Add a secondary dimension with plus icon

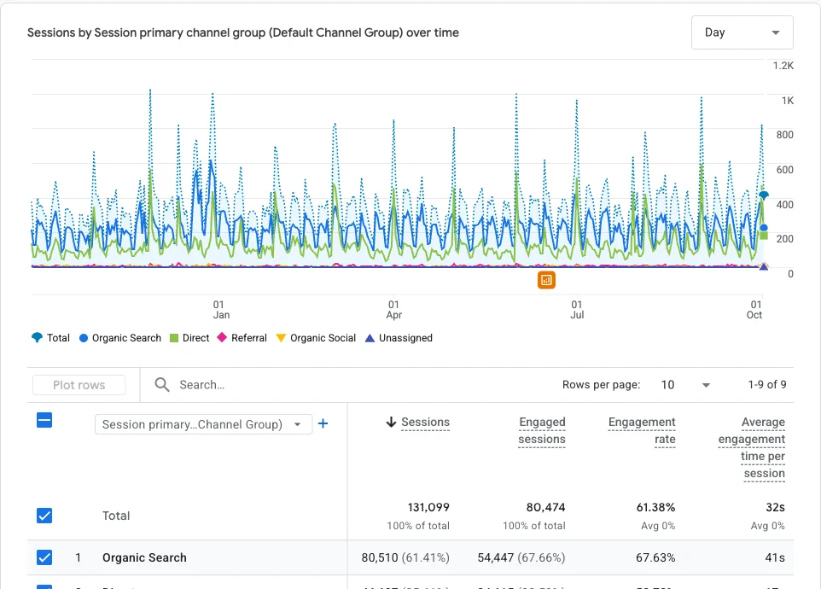323,423
